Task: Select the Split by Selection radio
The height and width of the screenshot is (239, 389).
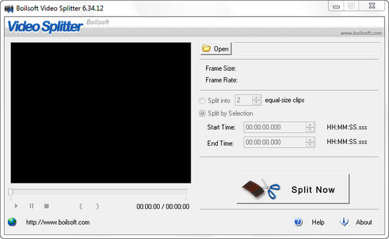Action: 202,114
